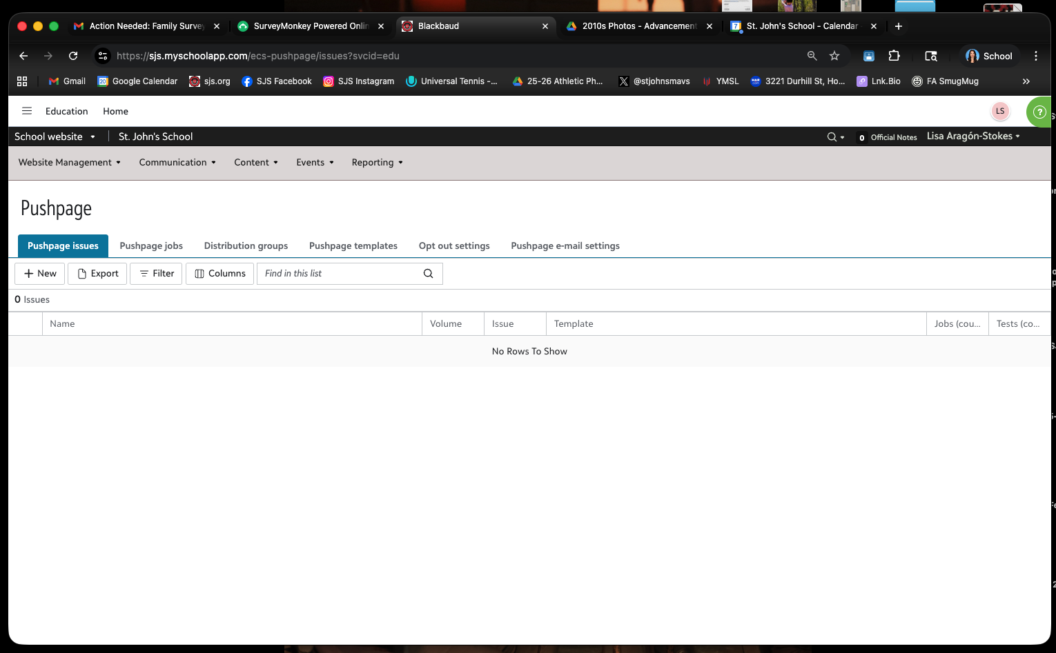
Task: Click the green help question mark icon
Action: pyautogui.click(x=1039, y=112)
